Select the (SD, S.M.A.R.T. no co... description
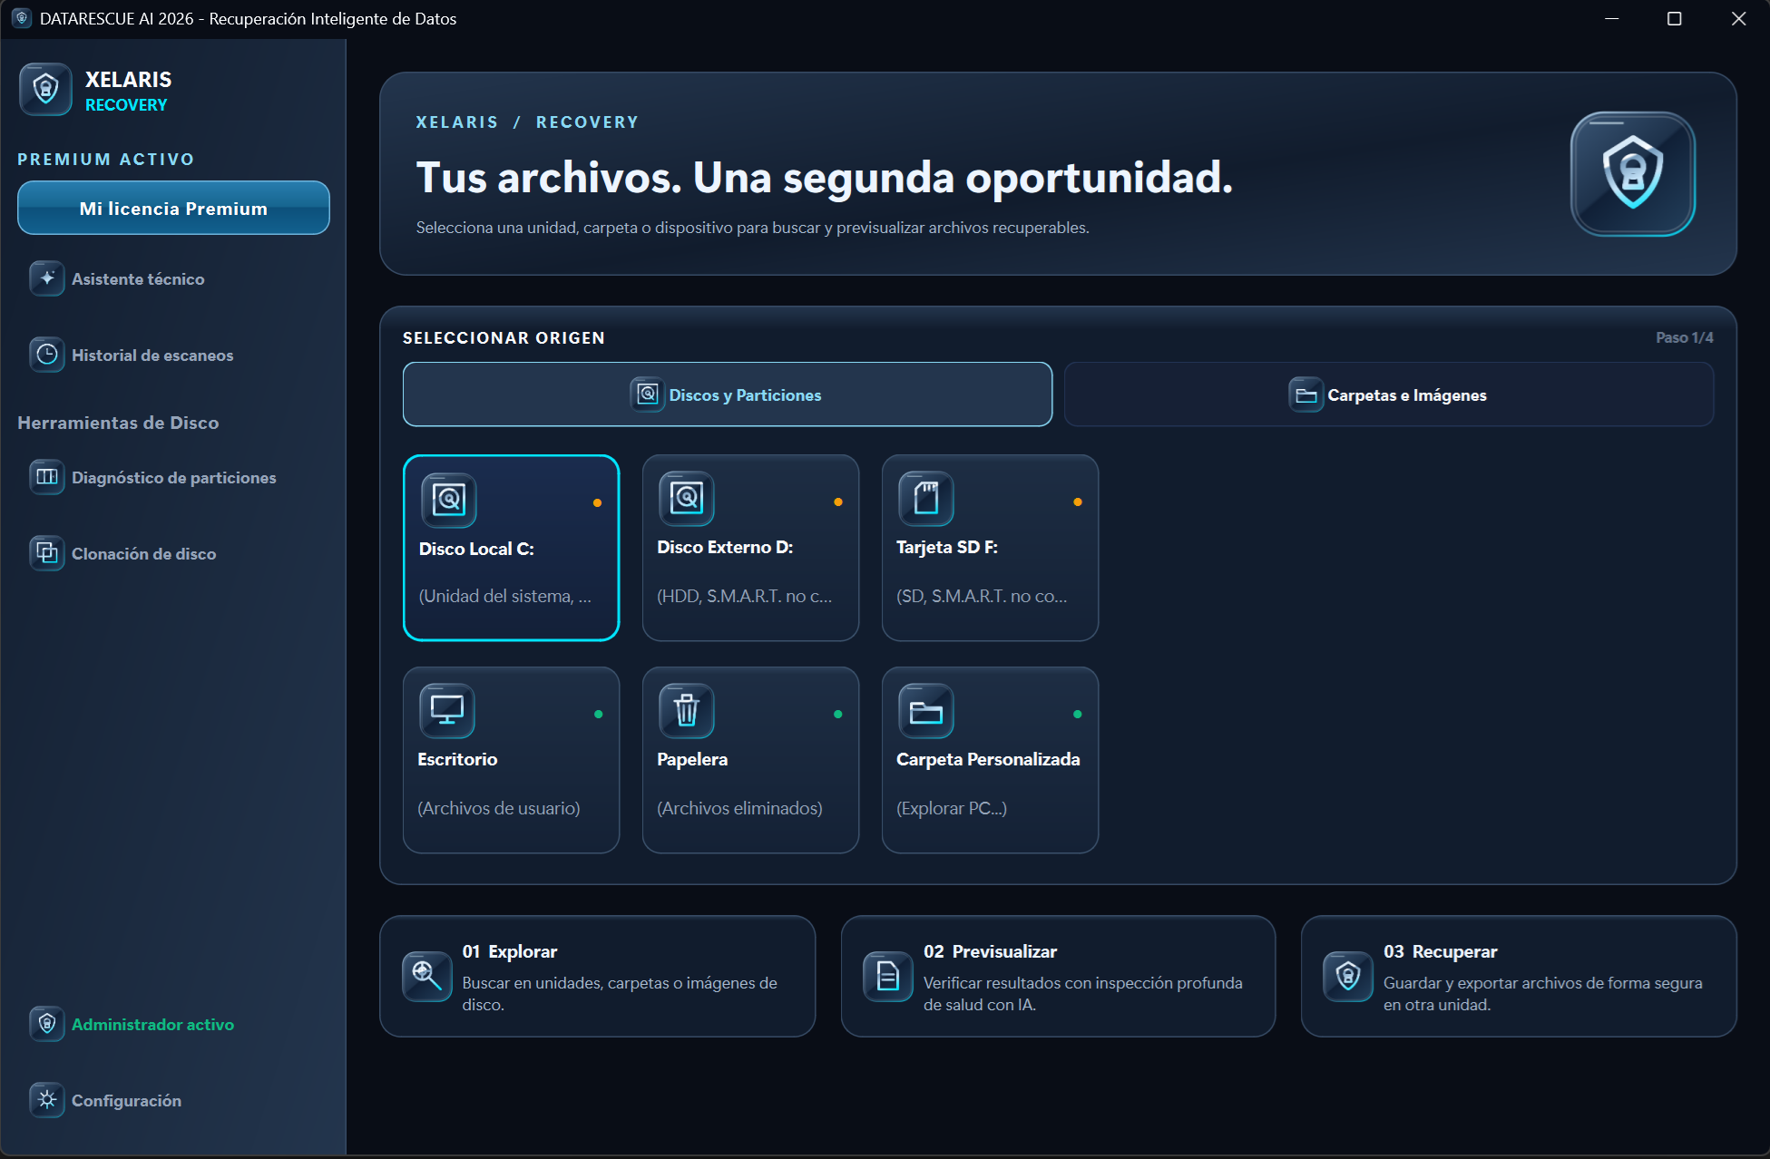The width and height of the screenshot is (1770, 1159). click(982, 596)
